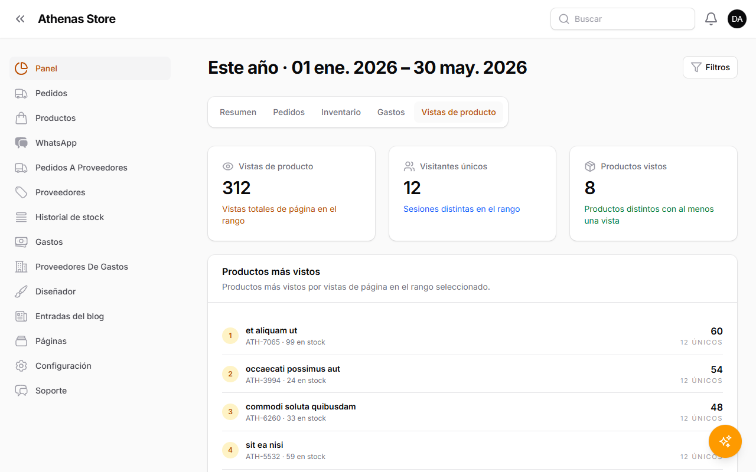This screenshot has height=472, width=756.
Task: Click the rank 1 badge
Action: [x=230, y=336]
